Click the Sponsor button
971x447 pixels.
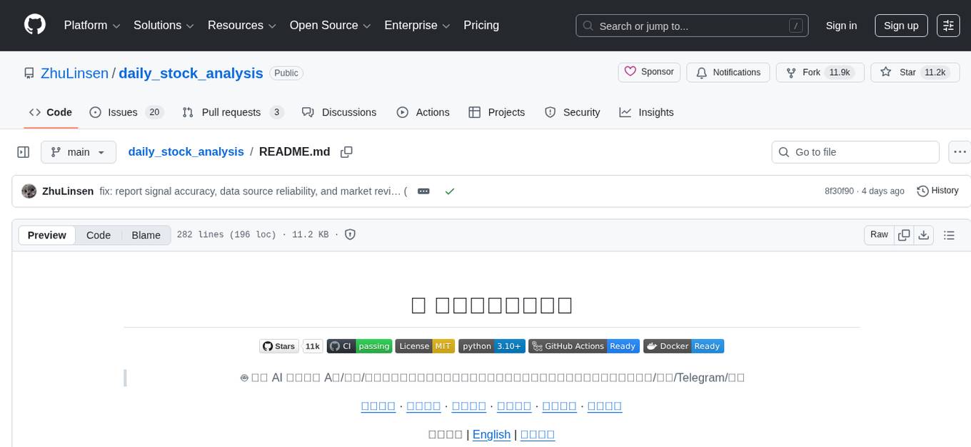(648, 71)
